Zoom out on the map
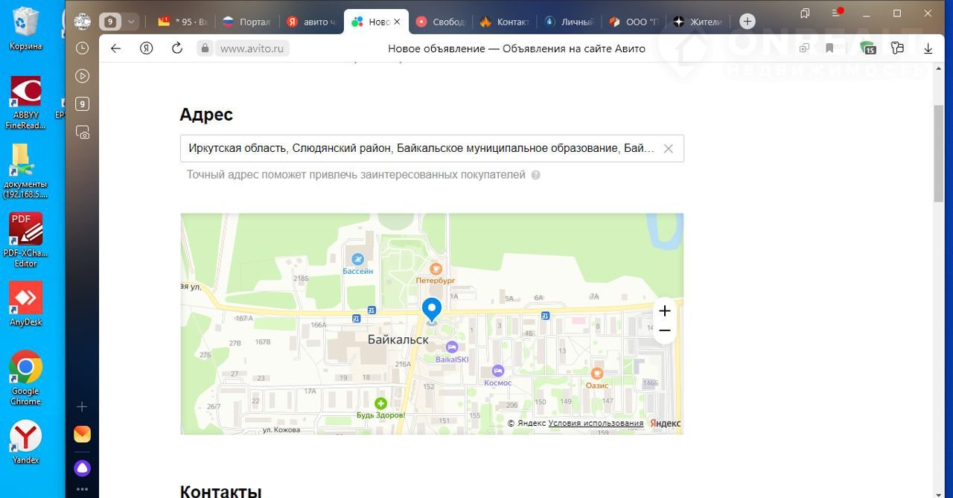The width and height of the screenshot is (953, 498). [664, 331]
